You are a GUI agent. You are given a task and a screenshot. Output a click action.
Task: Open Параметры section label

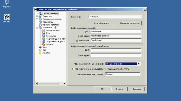pos(48,22)
